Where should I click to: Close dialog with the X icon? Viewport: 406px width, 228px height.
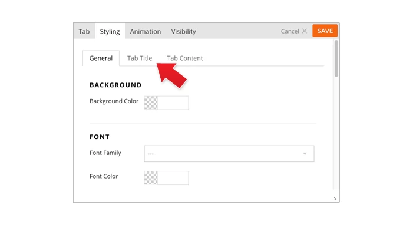coord(305,31)
